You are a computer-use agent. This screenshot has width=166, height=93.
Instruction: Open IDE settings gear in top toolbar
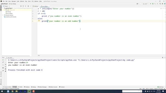tap(163, 4)
